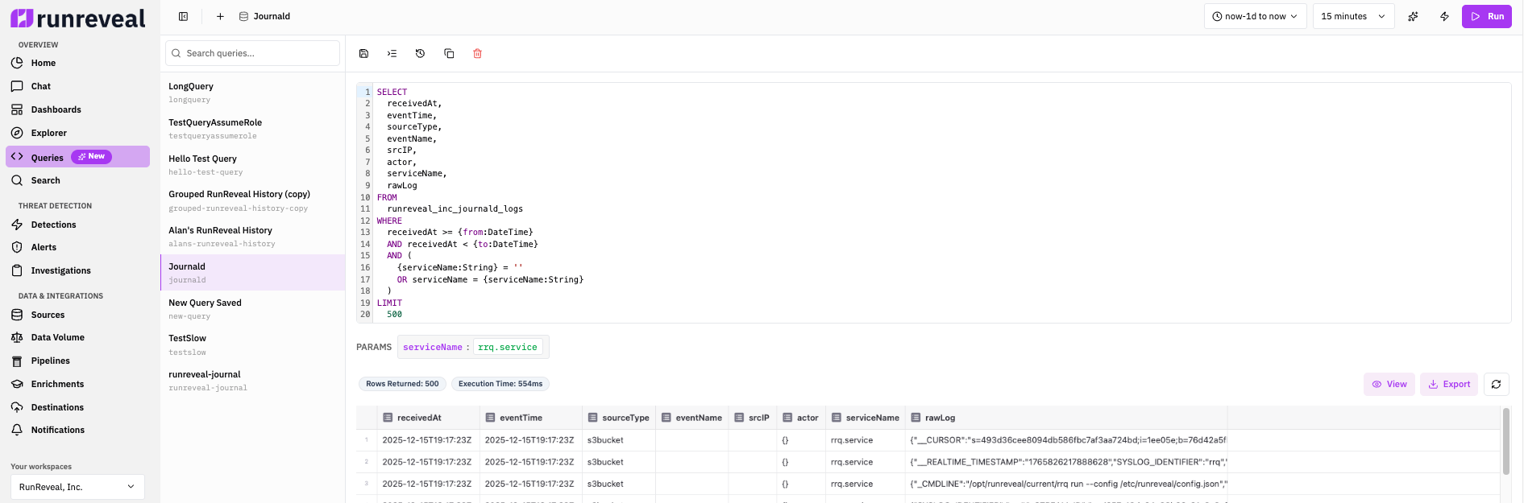Click the eventName column header
The height and width of the screenshot is (503, 1524).
[692, 418]
